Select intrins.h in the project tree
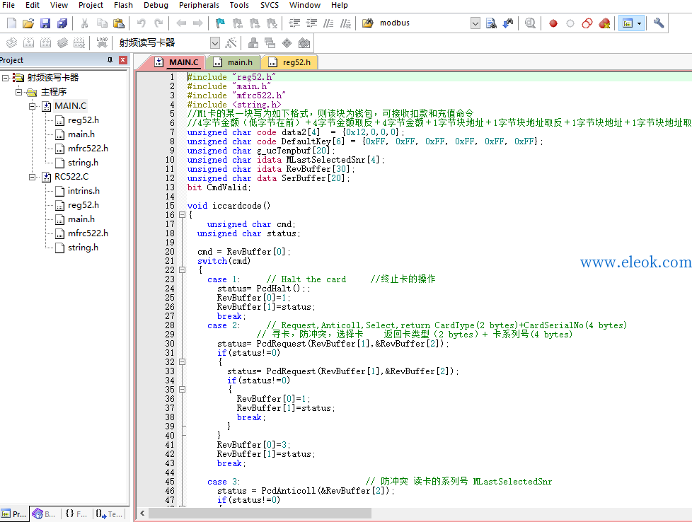This screenshot has height=522, width=692. 83,190
